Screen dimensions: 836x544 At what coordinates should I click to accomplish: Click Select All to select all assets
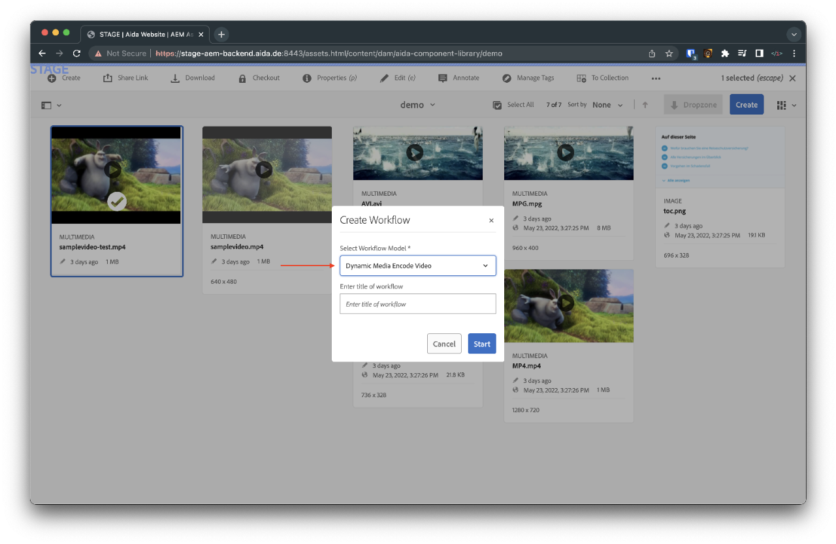pos(513,104)
